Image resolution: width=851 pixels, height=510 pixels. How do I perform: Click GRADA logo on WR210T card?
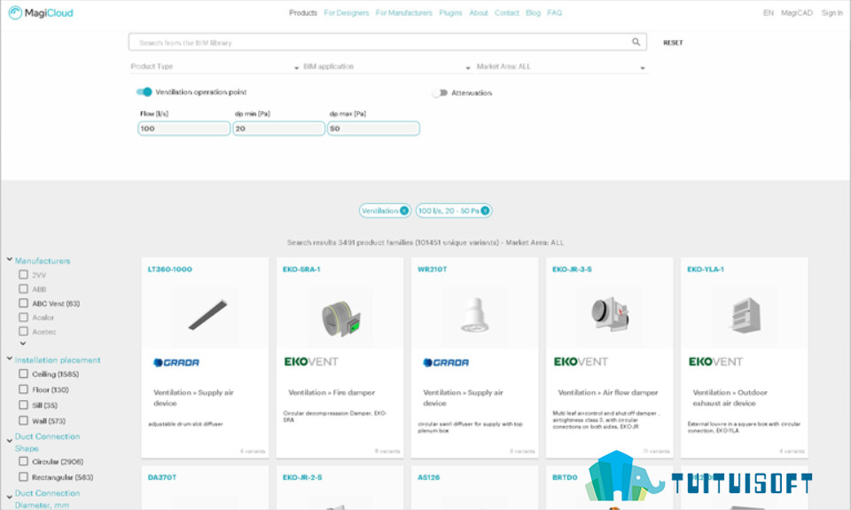[446, 362]
